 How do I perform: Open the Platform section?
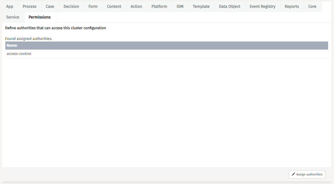pyautogui.click(x=159, y=6)
